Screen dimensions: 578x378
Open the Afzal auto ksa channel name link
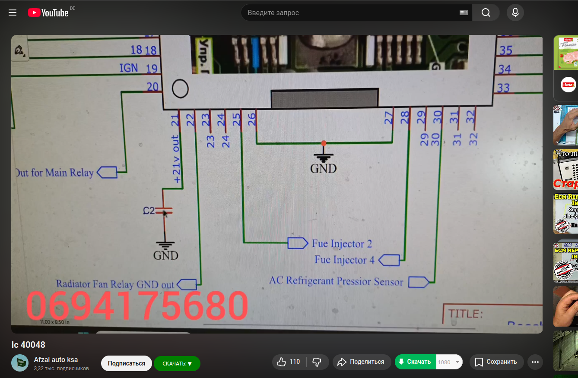coord(56,359)
